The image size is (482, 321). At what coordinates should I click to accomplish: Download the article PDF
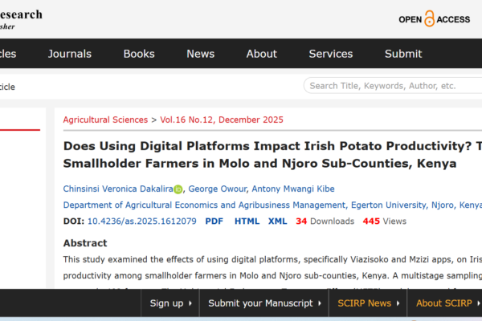tap(214, 221)
